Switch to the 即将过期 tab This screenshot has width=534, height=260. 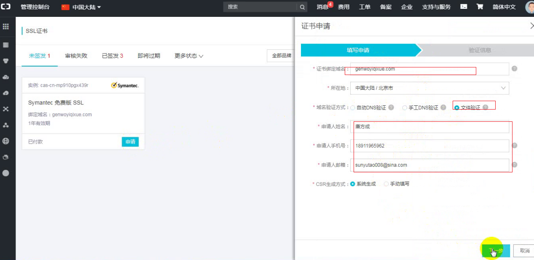tap(149, 56)
